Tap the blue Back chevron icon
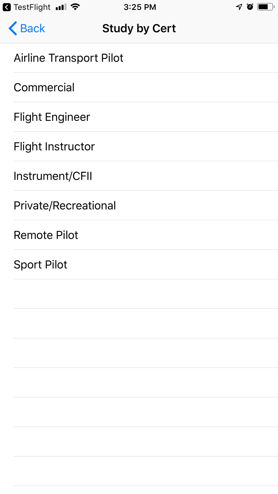 tap(13, 28)
